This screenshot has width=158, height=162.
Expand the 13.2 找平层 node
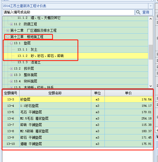11,69
